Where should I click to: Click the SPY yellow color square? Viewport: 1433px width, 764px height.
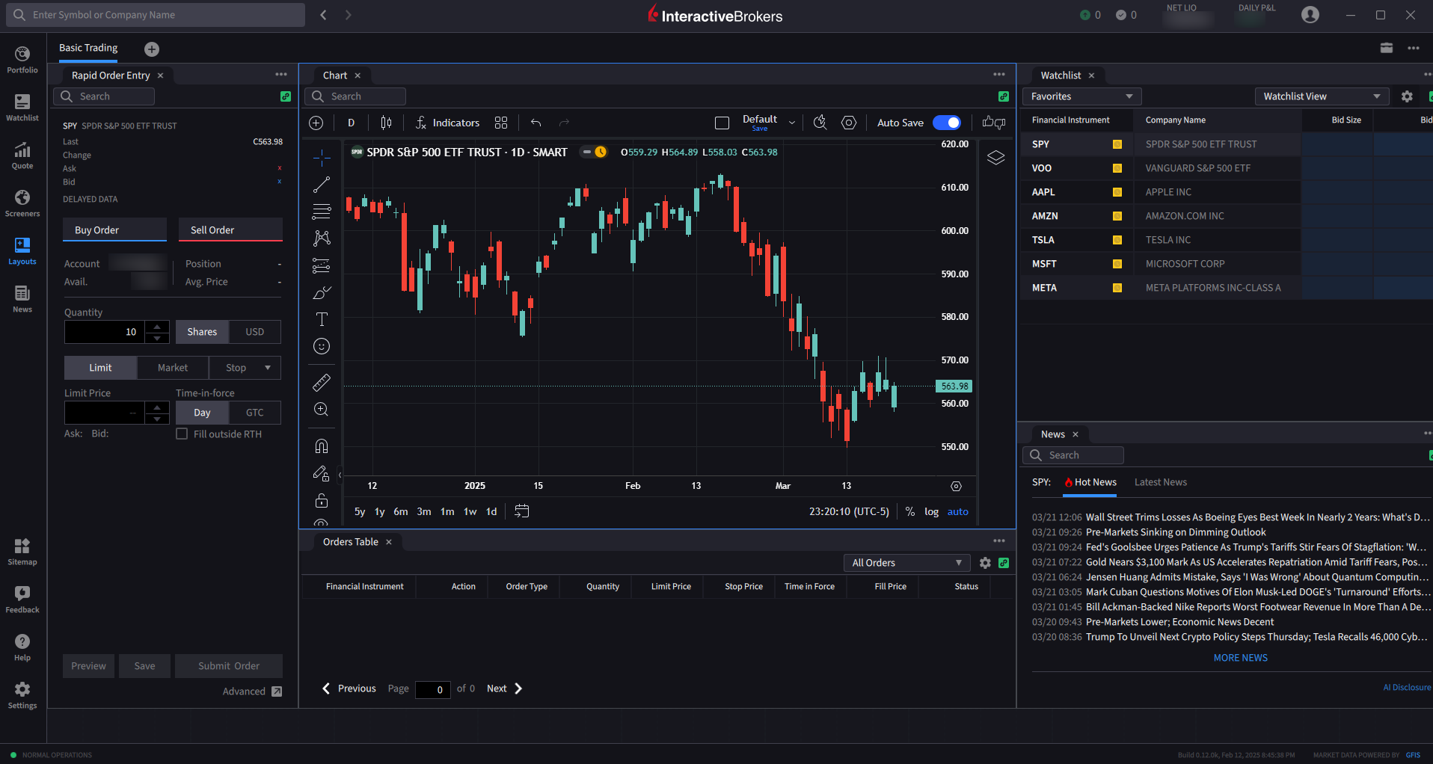pos(1117,144)
